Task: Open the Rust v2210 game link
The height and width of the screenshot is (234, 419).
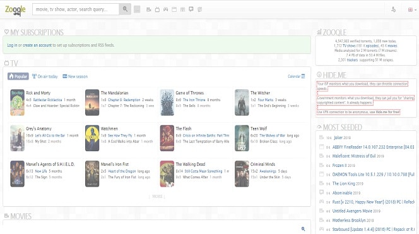Action: click(x=373, y=202)
